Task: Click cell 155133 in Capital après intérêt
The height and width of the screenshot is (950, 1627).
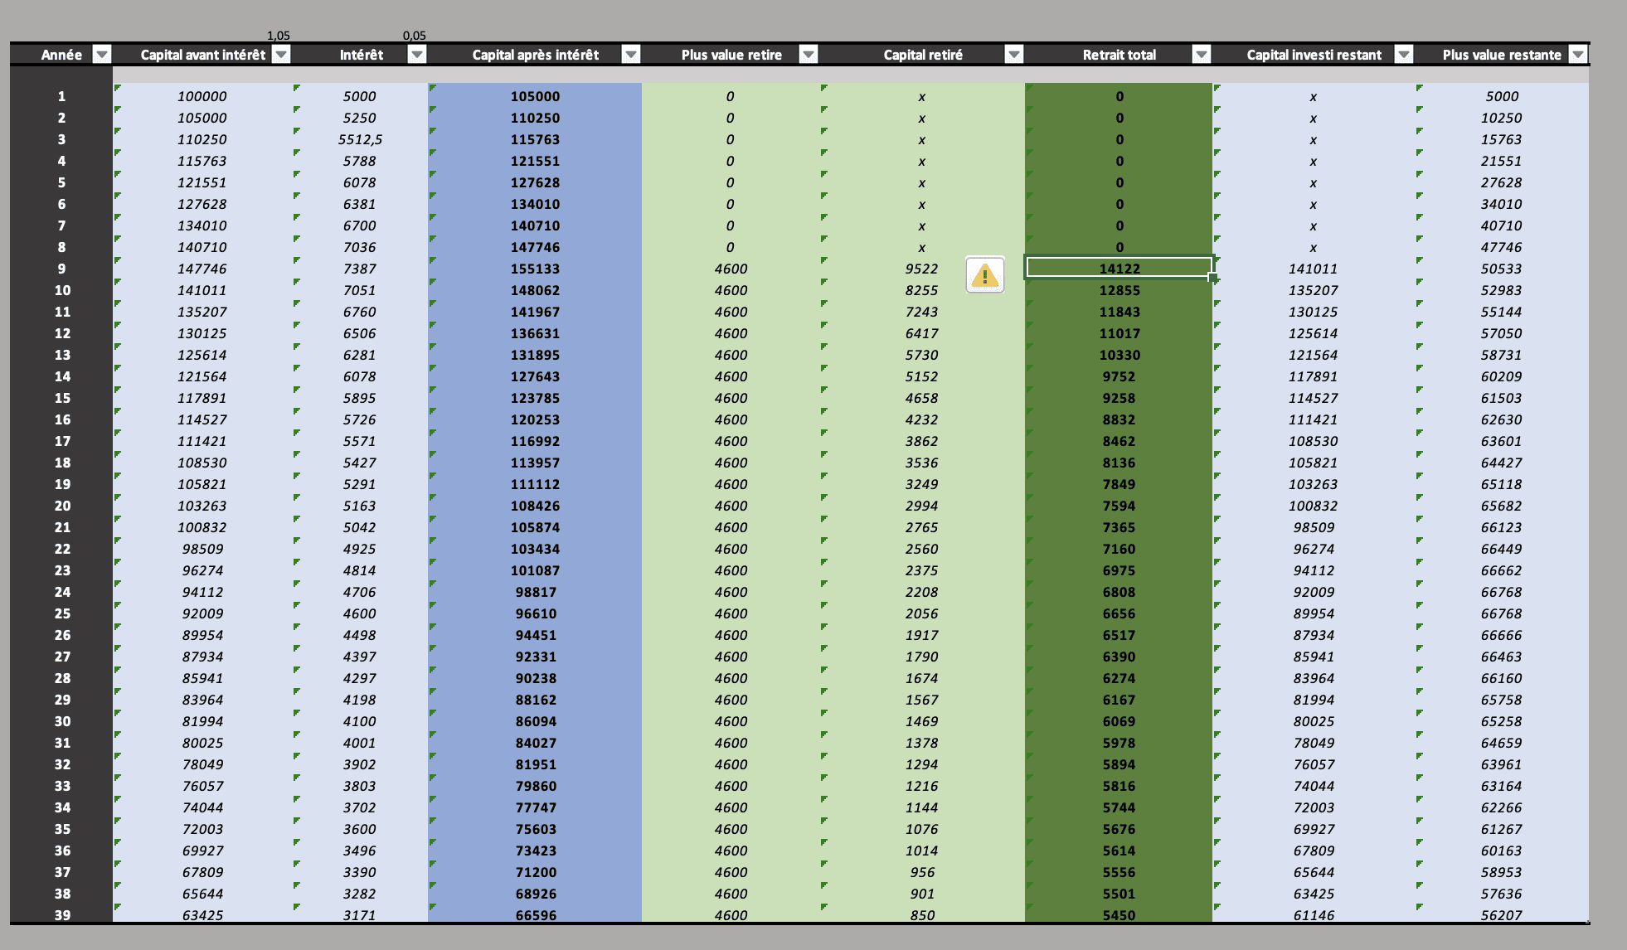Action: [535, 269]
